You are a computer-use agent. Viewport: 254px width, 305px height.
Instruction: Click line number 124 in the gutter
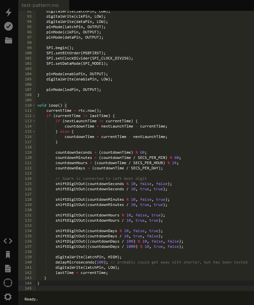(28, 178)
